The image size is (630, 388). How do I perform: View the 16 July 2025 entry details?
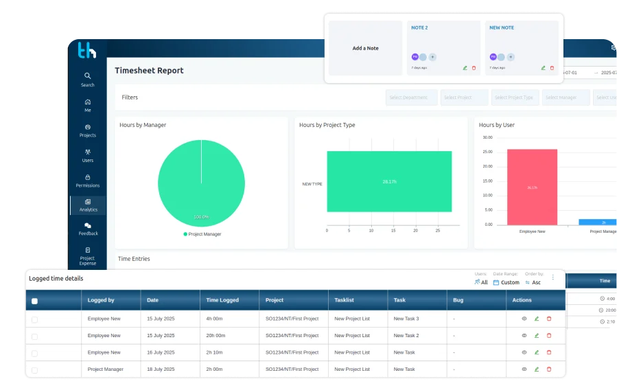pos(524,352)
